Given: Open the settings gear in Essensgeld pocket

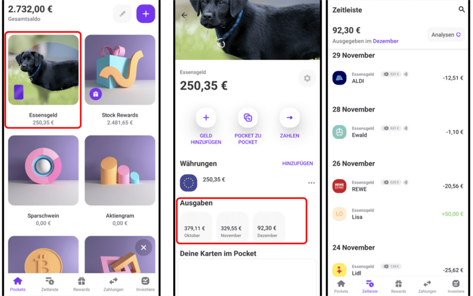Looking at the screenshot, I should (307, 78).
